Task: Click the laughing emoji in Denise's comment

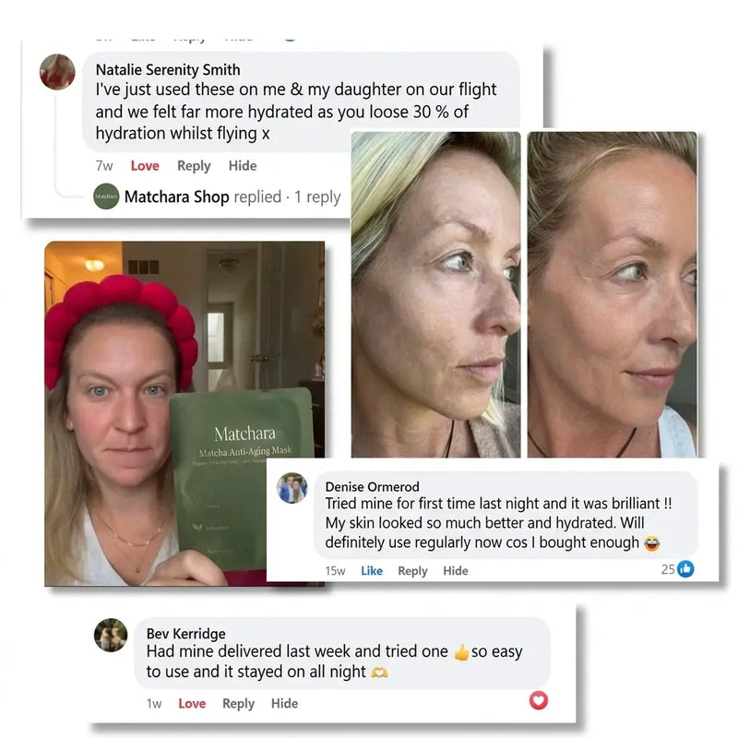Action: 652,543
